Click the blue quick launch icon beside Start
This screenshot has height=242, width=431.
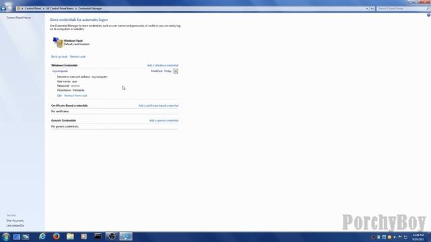coord(16,237)
